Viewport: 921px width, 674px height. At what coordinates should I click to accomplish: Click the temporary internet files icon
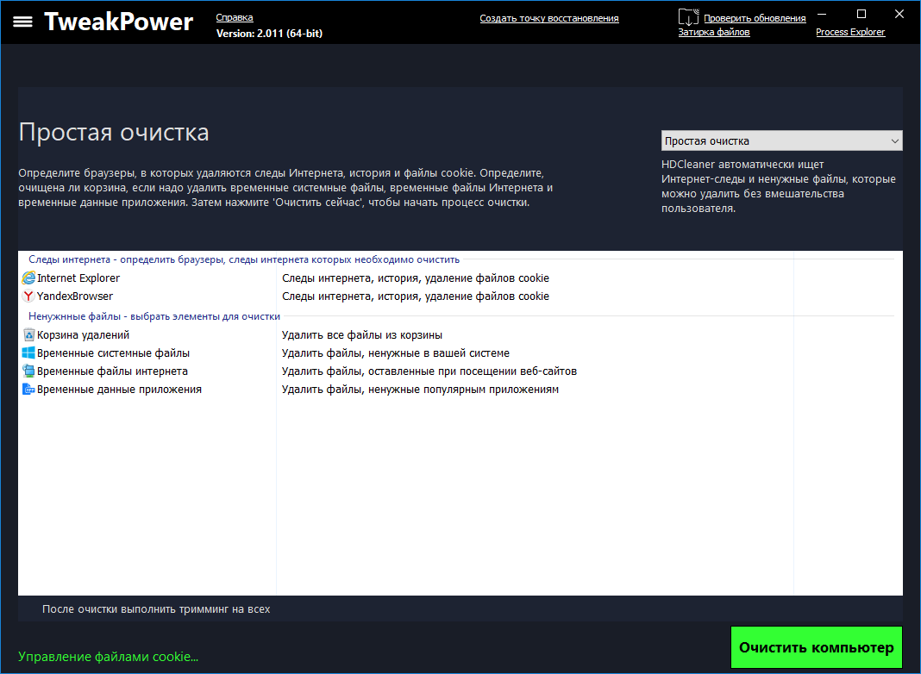tap(28, 371)
